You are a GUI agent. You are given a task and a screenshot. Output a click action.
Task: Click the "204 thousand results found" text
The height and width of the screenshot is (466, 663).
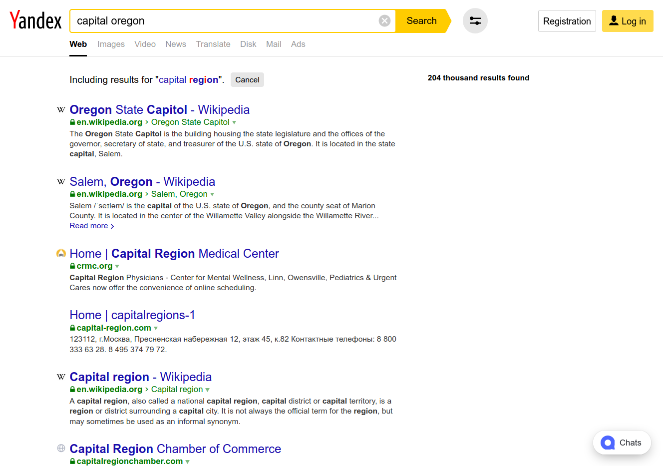[x=478, y=78]
